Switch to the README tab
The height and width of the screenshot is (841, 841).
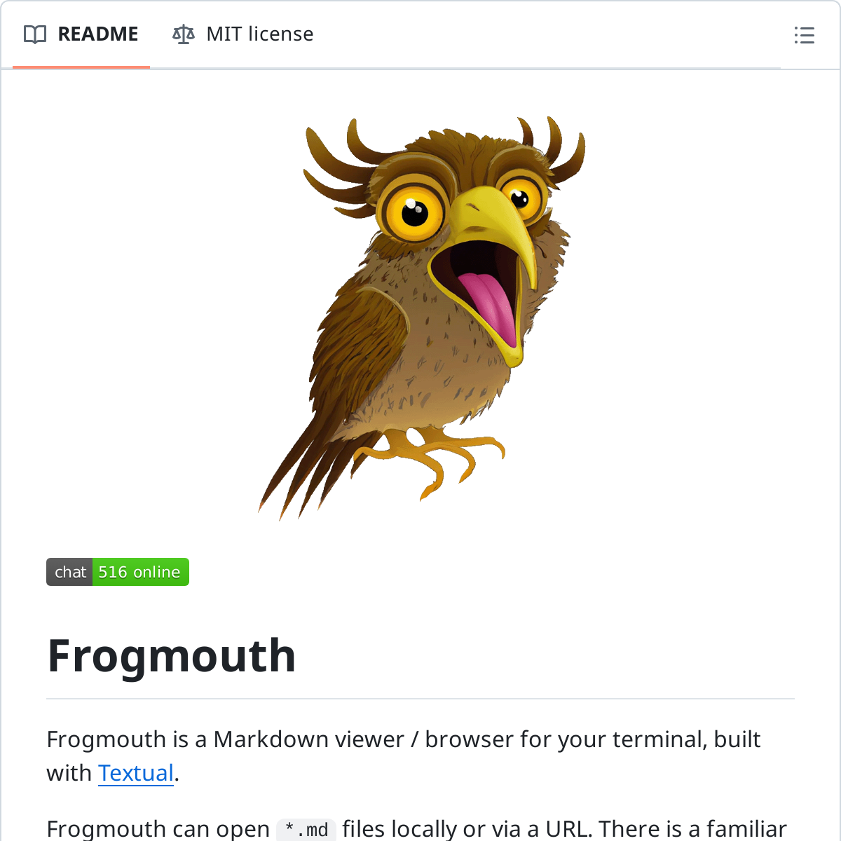click(x=81, y=34)
